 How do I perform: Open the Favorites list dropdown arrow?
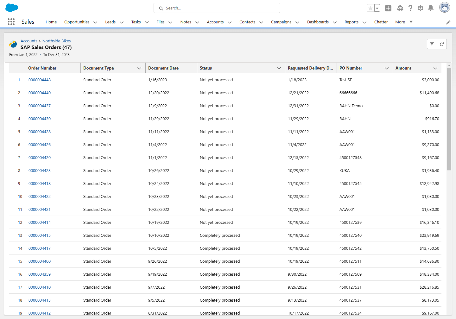pos(377,8)
